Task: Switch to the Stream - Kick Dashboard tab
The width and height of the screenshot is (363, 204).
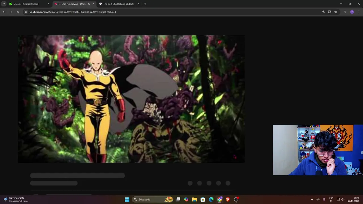Action: pos(26,4)
